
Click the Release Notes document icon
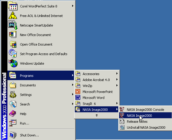click(122, 121)
